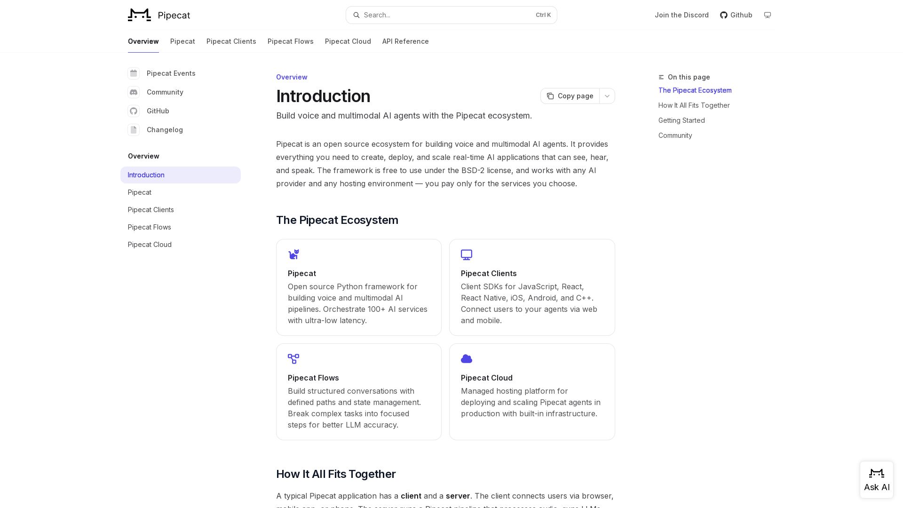The image size is (903, 508).
Task: Open the Pipecat card title
Action: pyautogui.click(x=302, y=273)
